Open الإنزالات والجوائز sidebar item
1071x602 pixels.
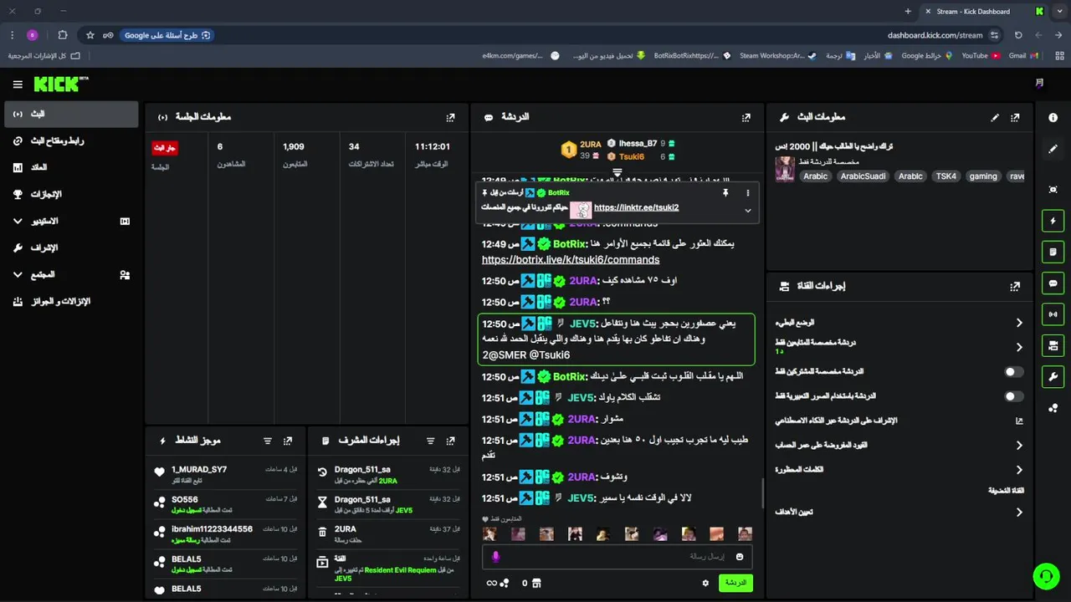click(71, 301)
